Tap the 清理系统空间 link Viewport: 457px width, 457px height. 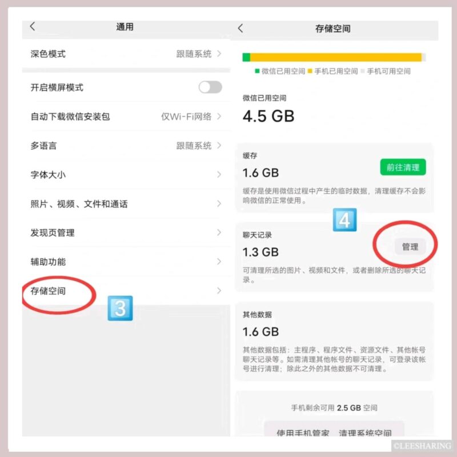(365, 432)
